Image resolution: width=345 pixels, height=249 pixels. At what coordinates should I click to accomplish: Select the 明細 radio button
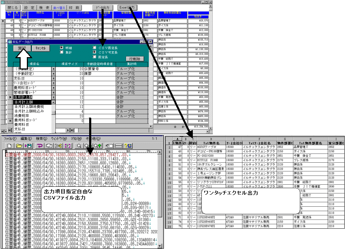tap(62, 47)
